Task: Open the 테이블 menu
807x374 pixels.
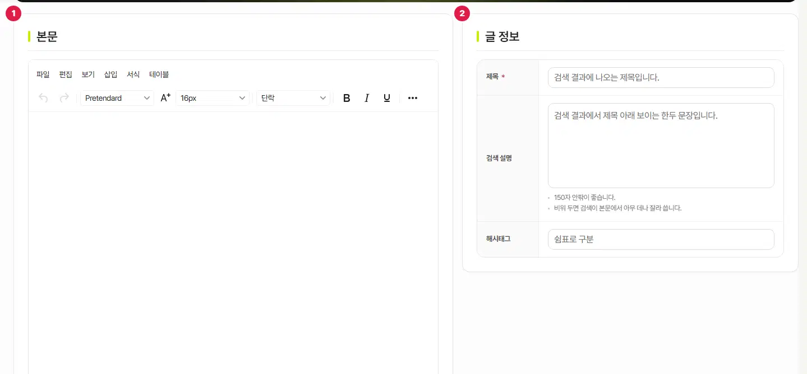Action: click(x=159, y=74)
